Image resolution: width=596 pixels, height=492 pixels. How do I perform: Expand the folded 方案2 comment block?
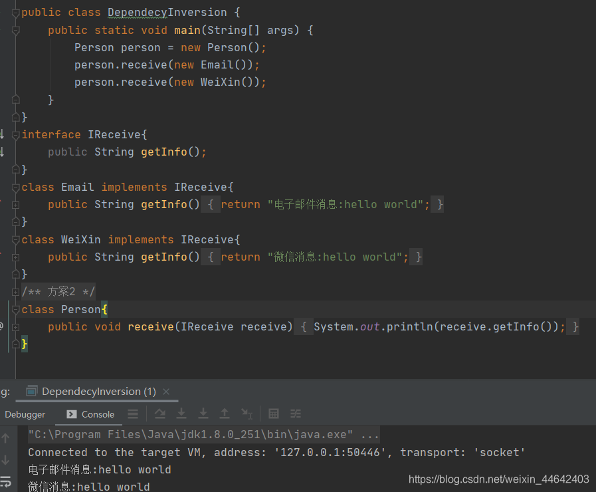pyautogui.click(x=15, y=292)
